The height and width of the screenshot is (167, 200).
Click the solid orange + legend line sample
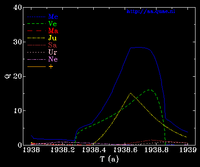[36, 66]
